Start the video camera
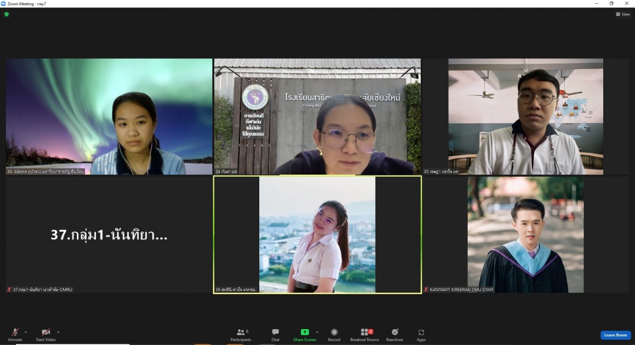This screenshot has height=345, width=635. click(46, 333)
